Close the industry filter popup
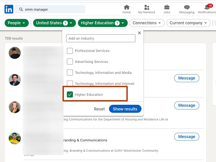Image resolution: width=216 pixels, height=162 pixels. tap(139, 33)
